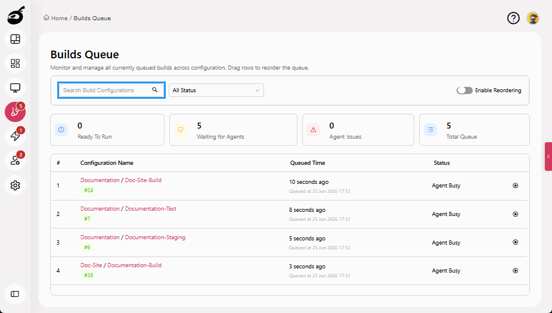The height and width of the screenshot is (313, 552).
Task: Click Agent Busy status for Documentation-Staging
Action: pyautogui.click(x=446, y=242)
